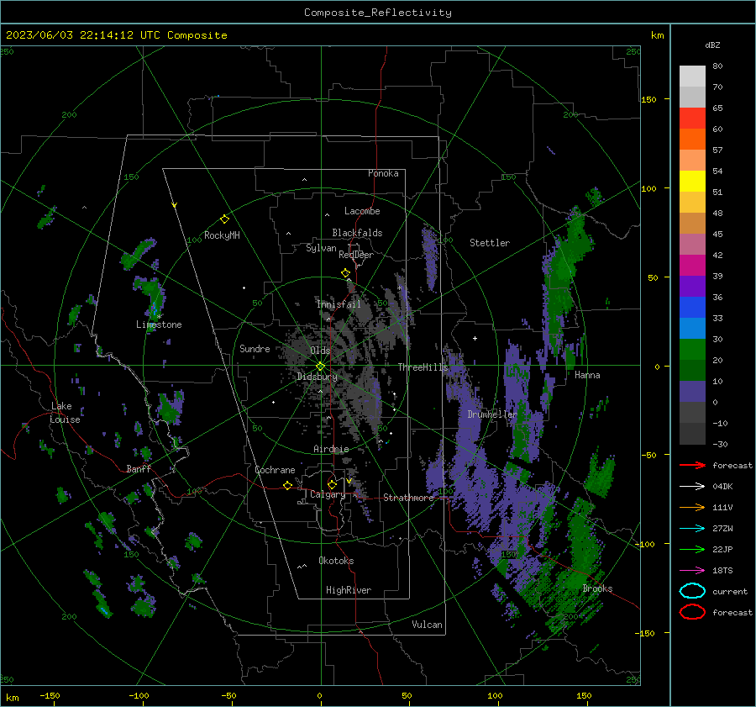Viewport: 756px width, 707px height.
Task: Click the -100 km mark on bottom axis
Action: click(x=139, y=695)
